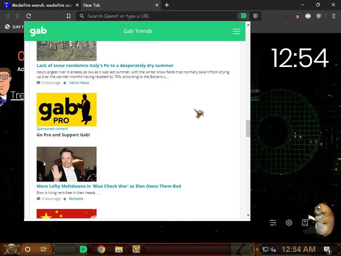The height and width of the screenshot is (256, 341).
Task: Open the new tab page bookmarks book icon
Action: pyautogui.click(x=305, y=222)
